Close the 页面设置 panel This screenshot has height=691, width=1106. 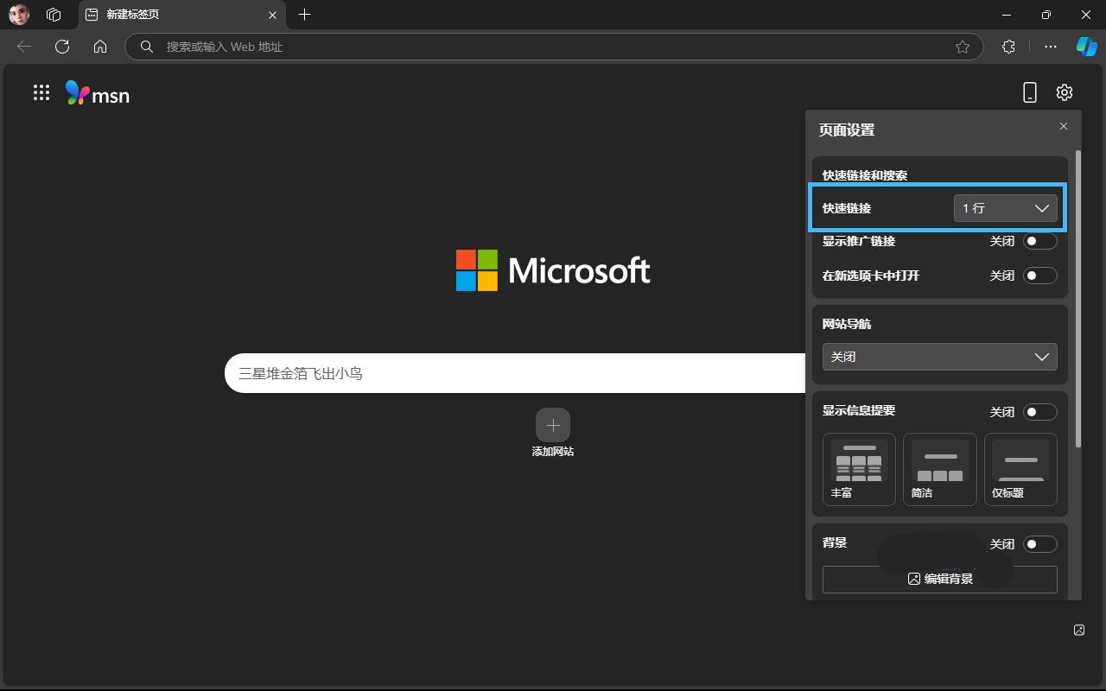point(1064,126)
